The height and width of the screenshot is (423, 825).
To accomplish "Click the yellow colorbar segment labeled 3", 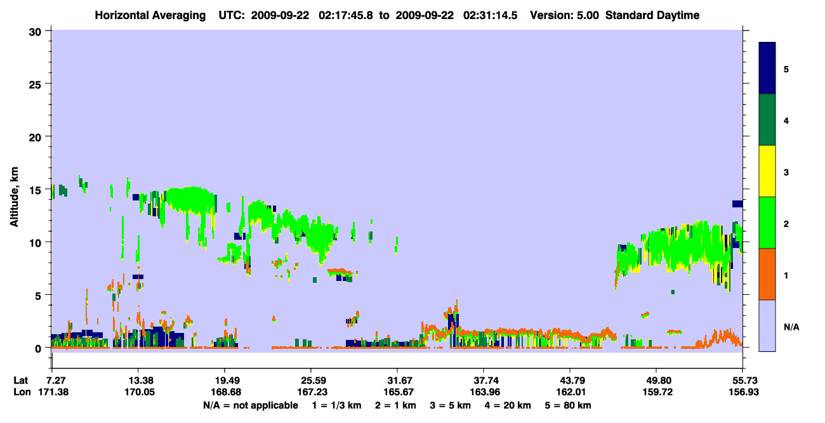I will [767, 171].
